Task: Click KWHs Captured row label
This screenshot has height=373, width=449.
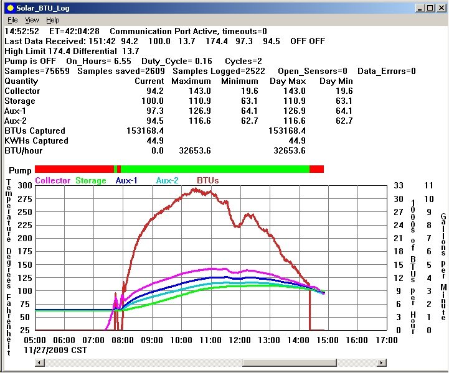Action: tap(36, 140)
